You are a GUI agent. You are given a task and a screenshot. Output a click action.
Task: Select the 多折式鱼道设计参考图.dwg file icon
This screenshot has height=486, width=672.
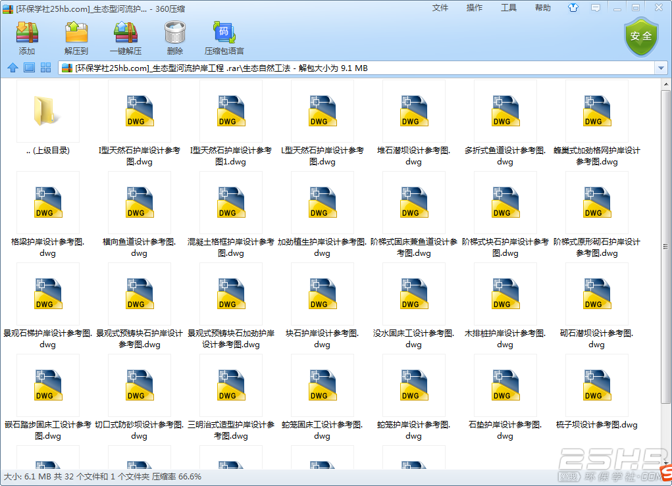click(x=505, y=111)
